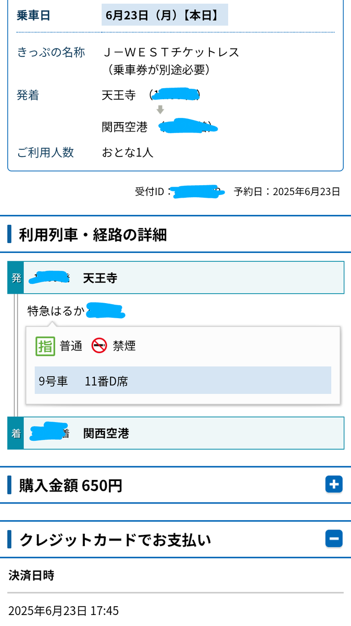
Task: Collapse the クレジットカードでお支払い minus icon
Action: 334,538
